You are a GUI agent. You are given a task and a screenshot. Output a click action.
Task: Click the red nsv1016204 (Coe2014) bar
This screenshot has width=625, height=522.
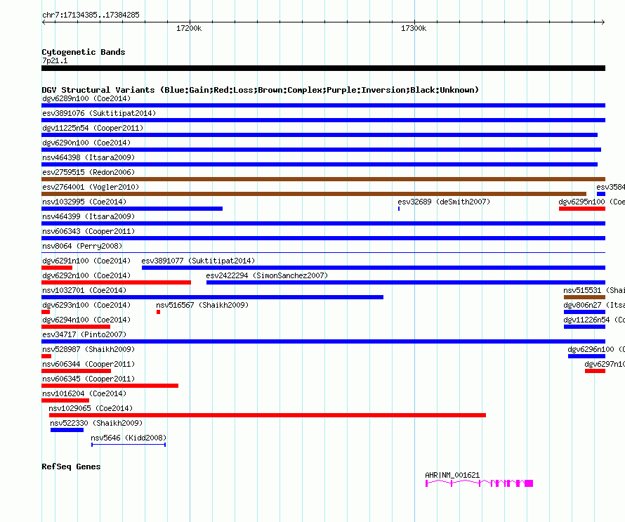tap(65, 400)
